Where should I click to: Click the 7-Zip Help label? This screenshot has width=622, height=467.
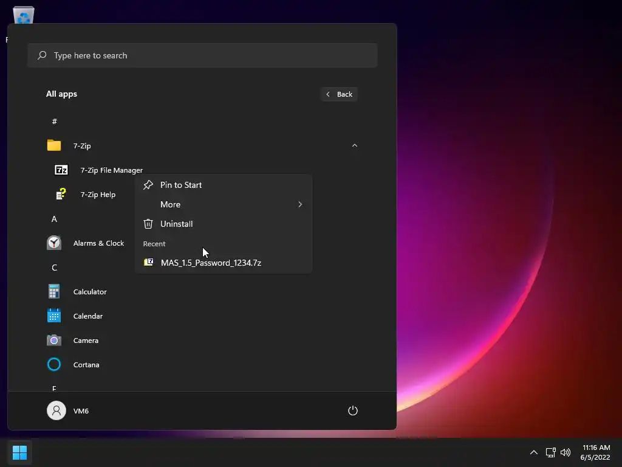pyautogui.click(x=98, y=194)
